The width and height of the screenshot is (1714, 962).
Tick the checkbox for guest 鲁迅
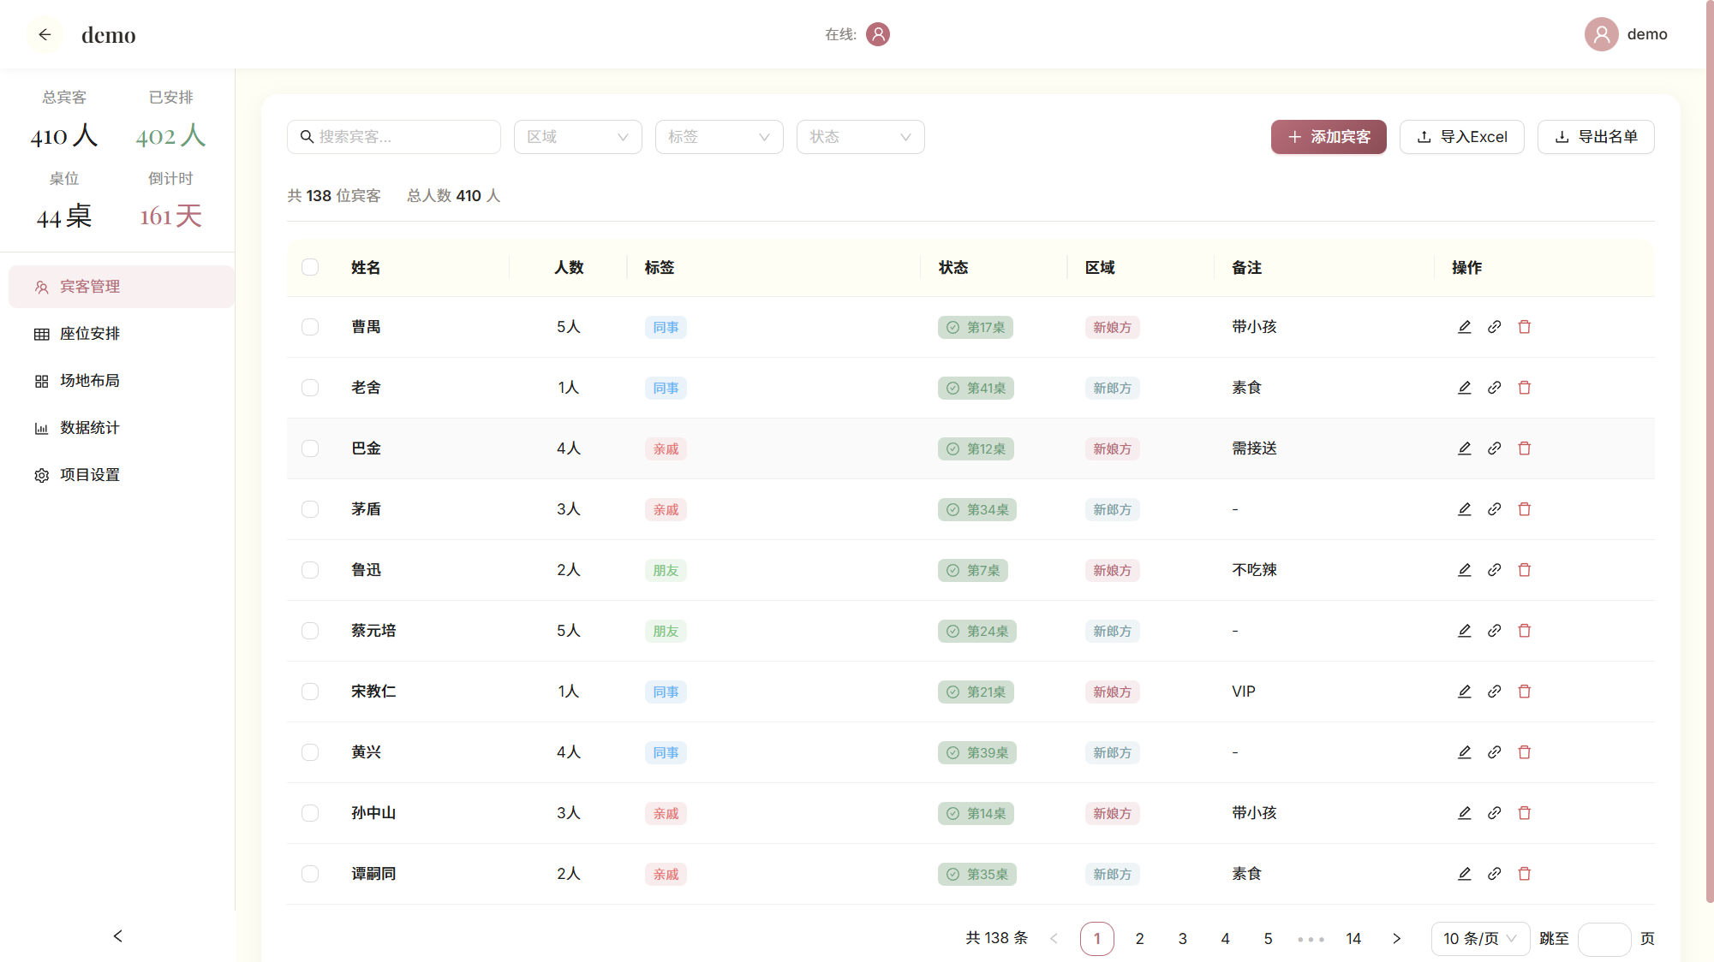click(310, 570)
